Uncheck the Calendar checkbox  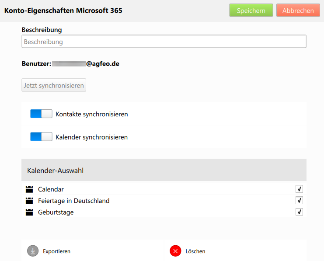pyautogui.click(x=299, y=189)
